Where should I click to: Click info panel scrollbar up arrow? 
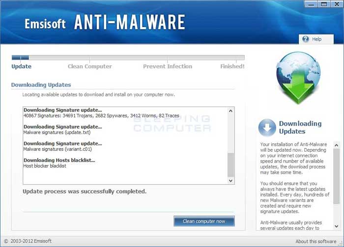336,145
